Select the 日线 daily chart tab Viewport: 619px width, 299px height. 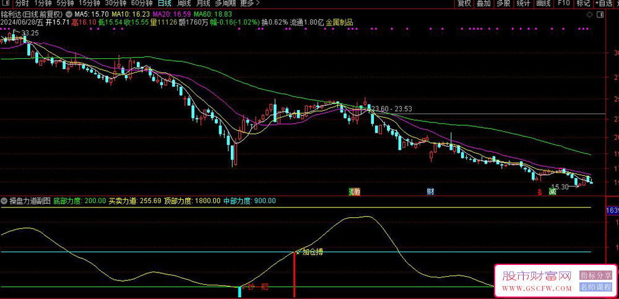[164, 4]
